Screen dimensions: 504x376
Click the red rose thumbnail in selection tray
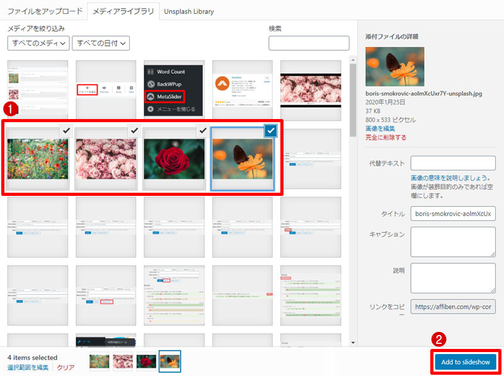147,362
